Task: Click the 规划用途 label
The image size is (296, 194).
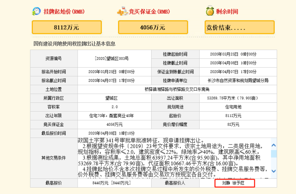Action: [x=175, y=107]
